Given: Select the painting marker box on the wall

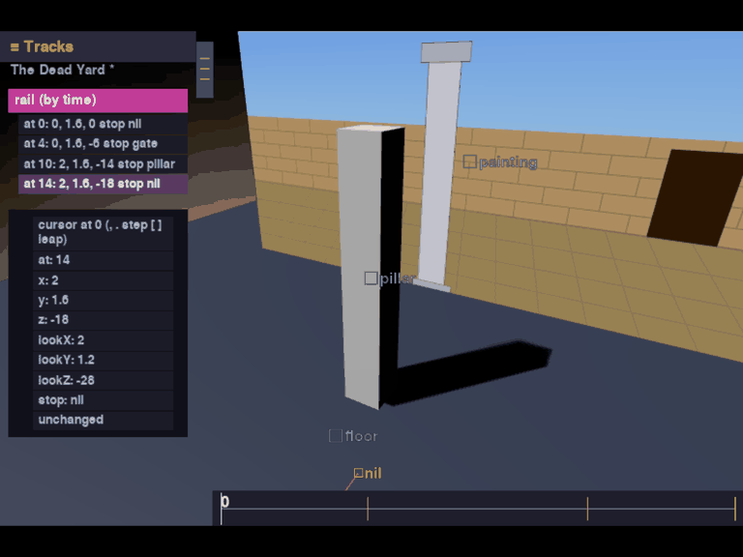Looking at the screenshot, I should click(469, 161).
